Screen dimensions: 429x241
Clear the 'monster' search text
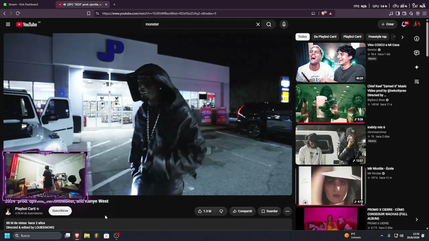pos(258,24)
